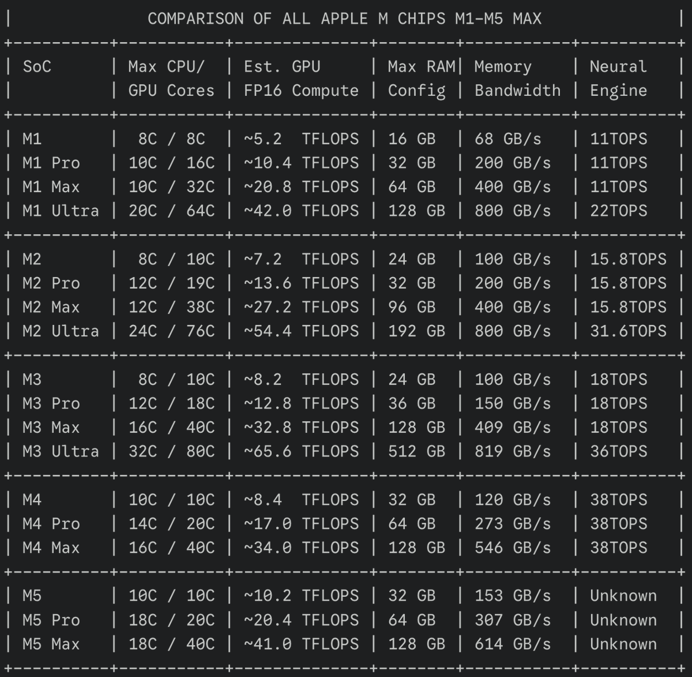The image size is (692, 677).
Task: Select the "M5 Max" chip name
Action: click(x=51, y=644)
